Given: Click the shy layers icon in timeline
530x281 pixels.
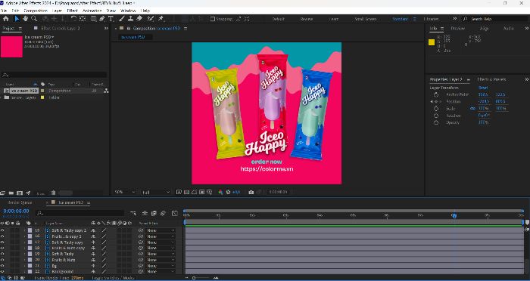Looking at the screenshot, I should click(145, 213).
